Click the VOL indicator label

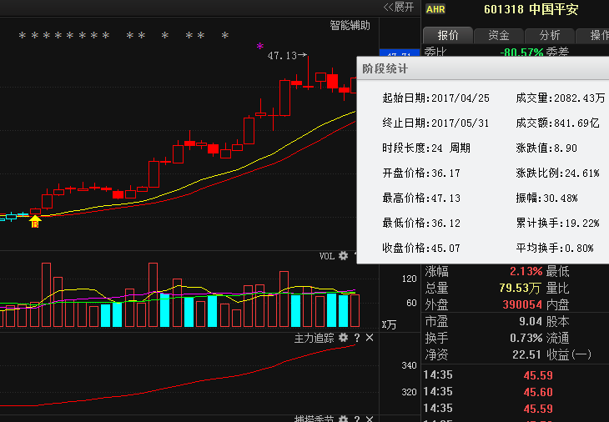327,256
